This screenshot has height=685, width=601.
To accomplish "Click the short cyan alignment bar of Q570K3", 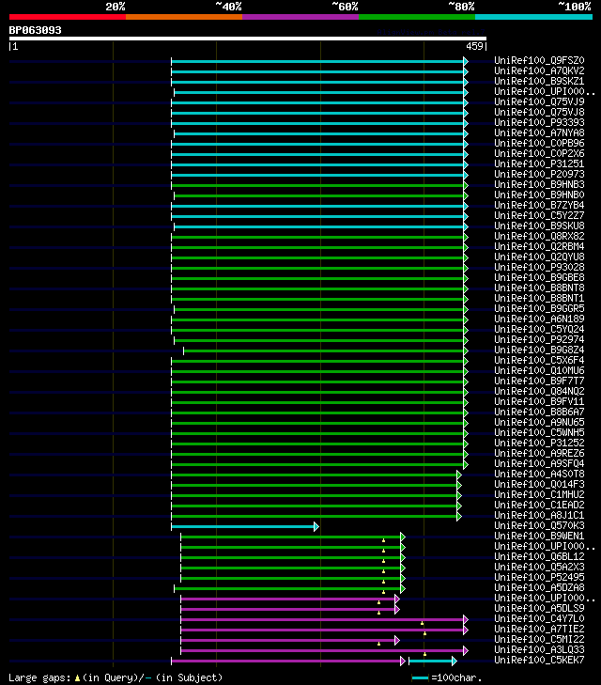I will coord(245,527).
